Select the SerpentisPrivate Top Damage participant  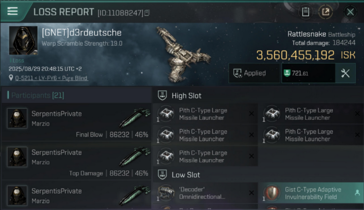(x=76, y=161)
